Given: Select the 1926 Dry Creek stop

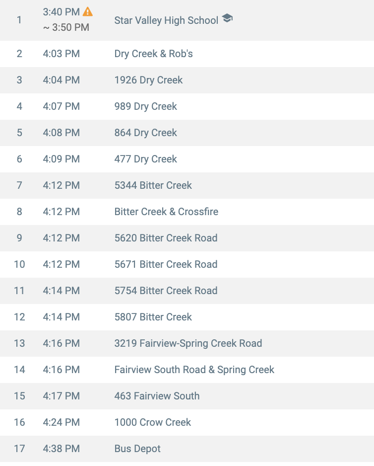Looking at the screenshot, I should coord(148,80).
